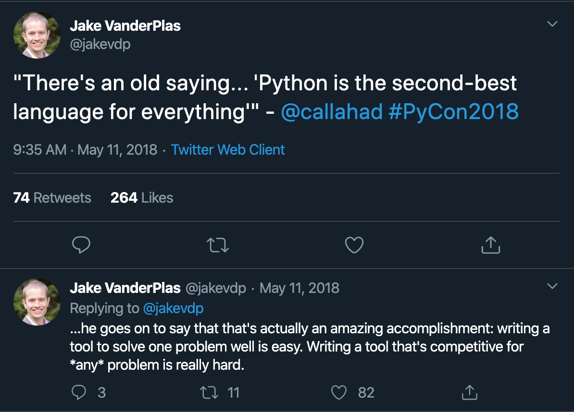Image resolution: width=574 pixels, height=412 pixels.
Task: View the 74 Retweets list
Action: 52,197
